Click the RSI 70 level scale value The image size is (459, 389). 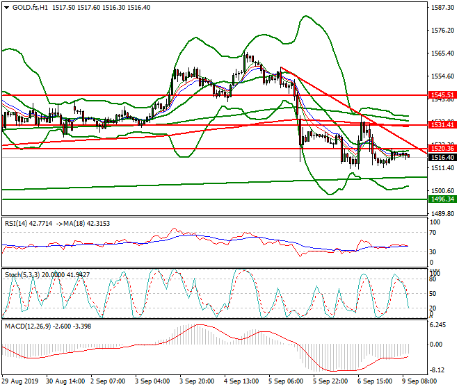(433, 233)
